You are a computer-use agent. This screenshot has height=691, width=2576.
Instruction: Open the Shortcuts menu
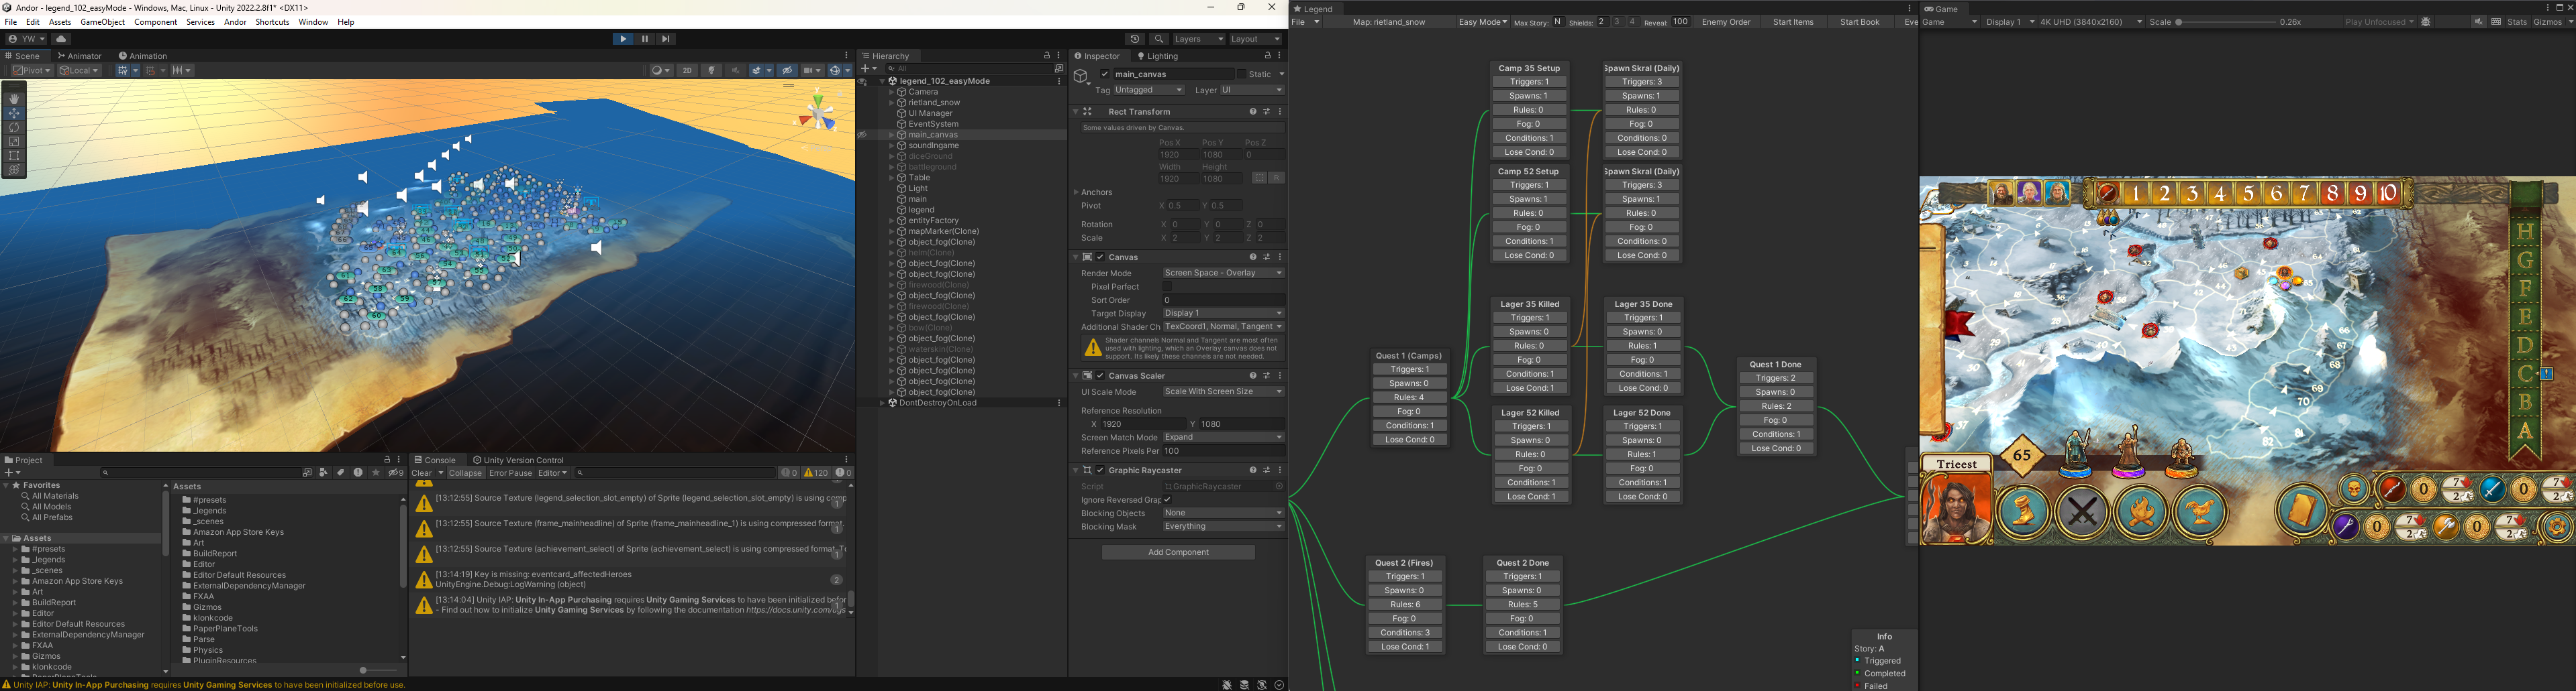(272, 22)
